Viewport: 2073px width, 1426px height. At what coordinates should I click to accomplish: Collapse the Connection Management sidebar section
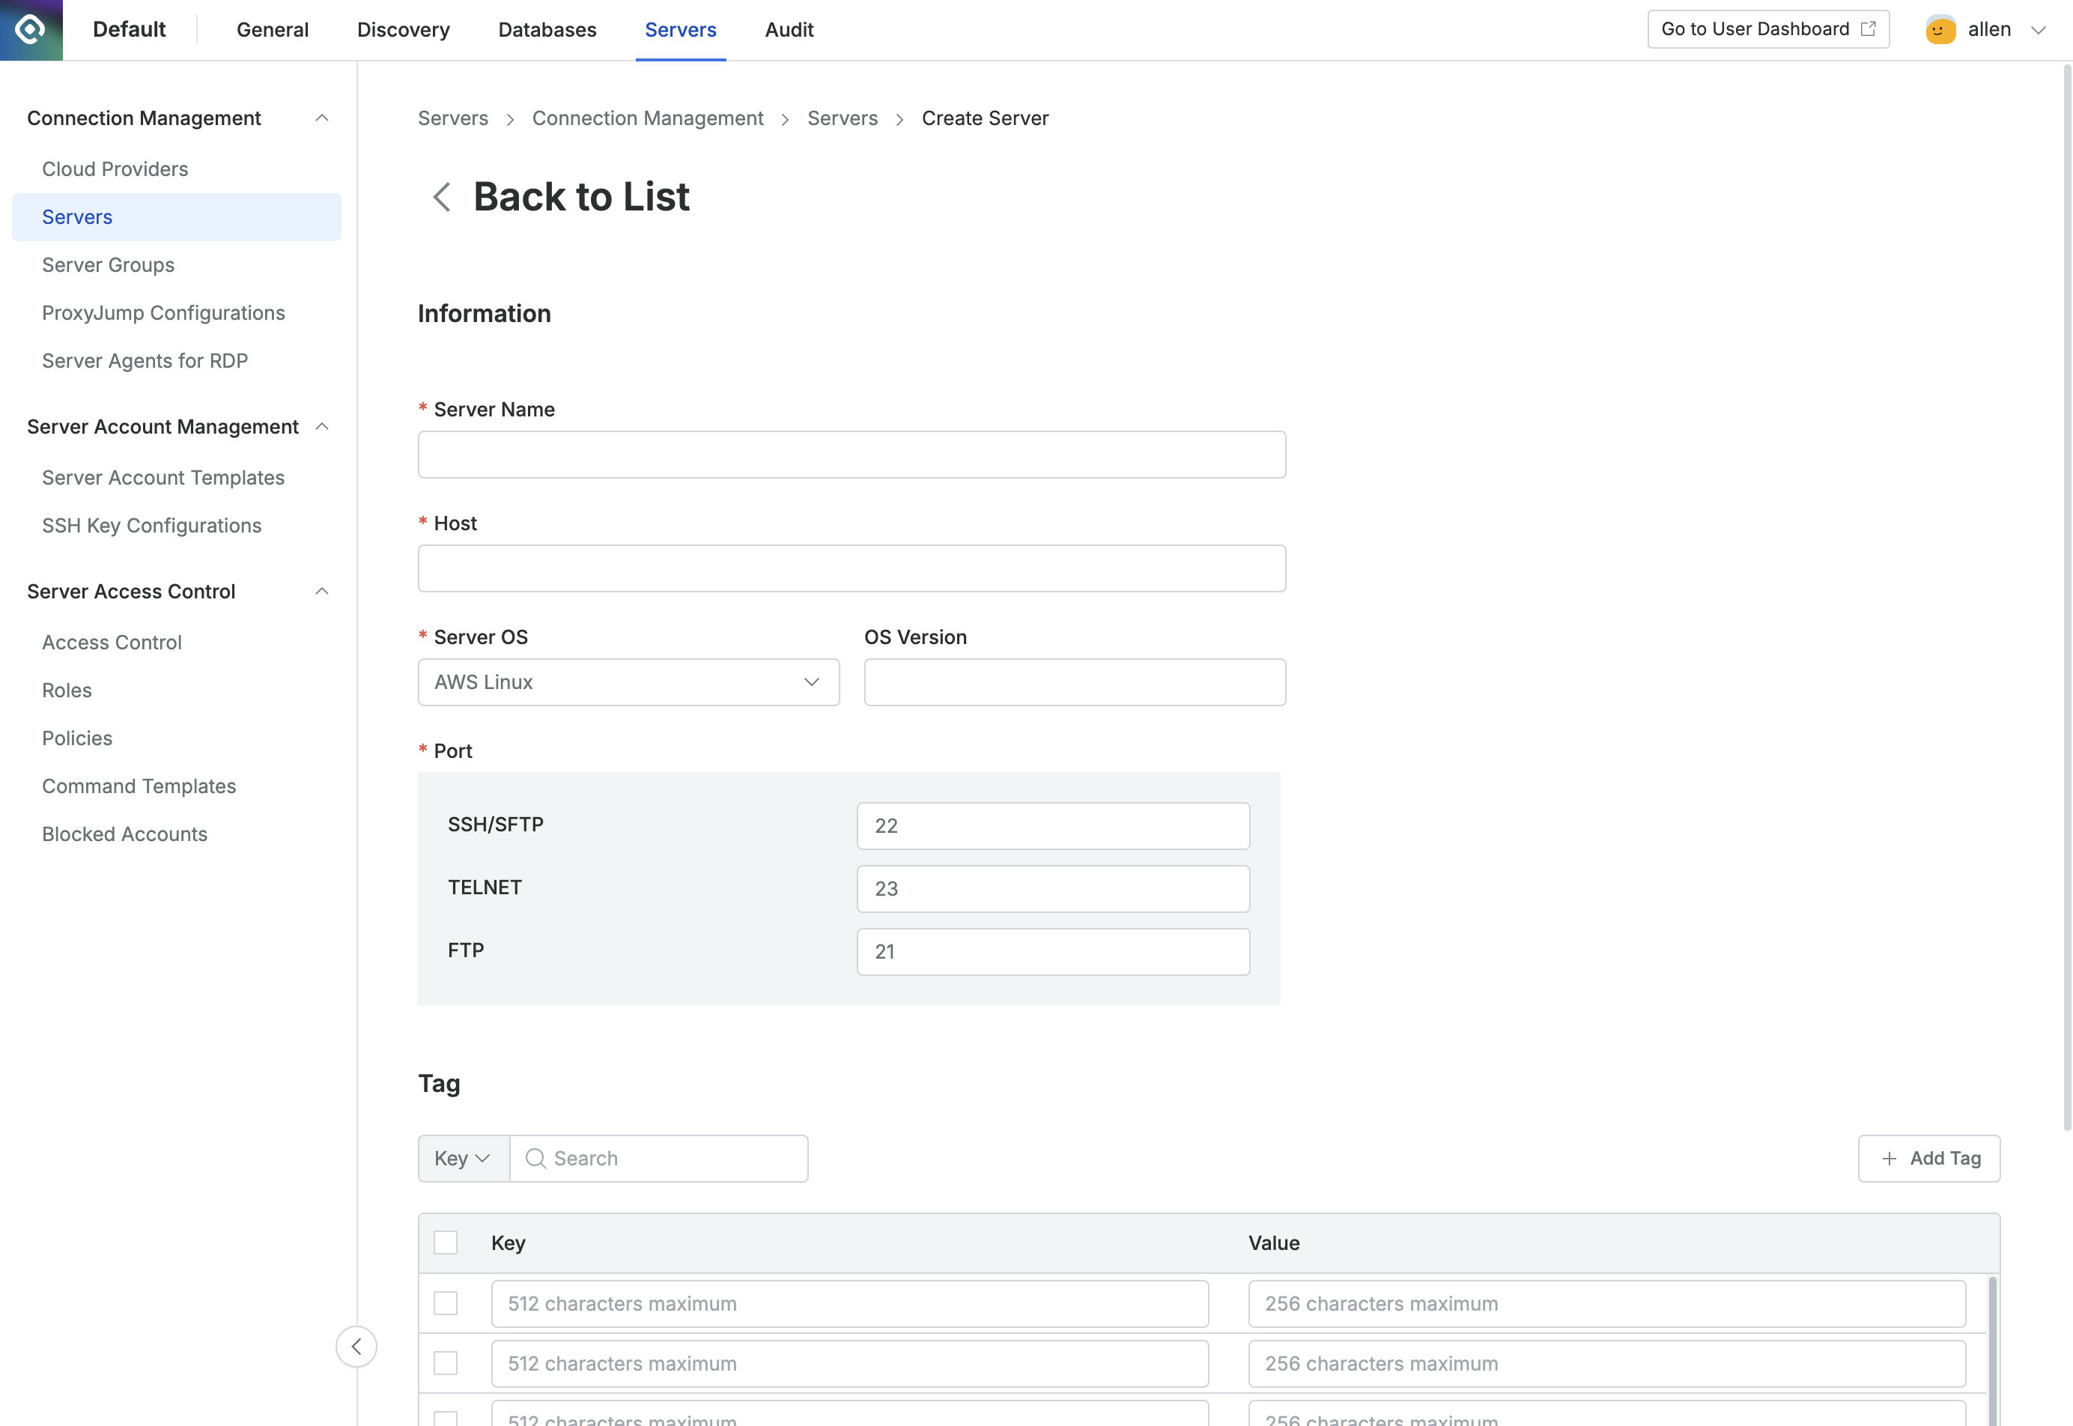tap(322, 118)
